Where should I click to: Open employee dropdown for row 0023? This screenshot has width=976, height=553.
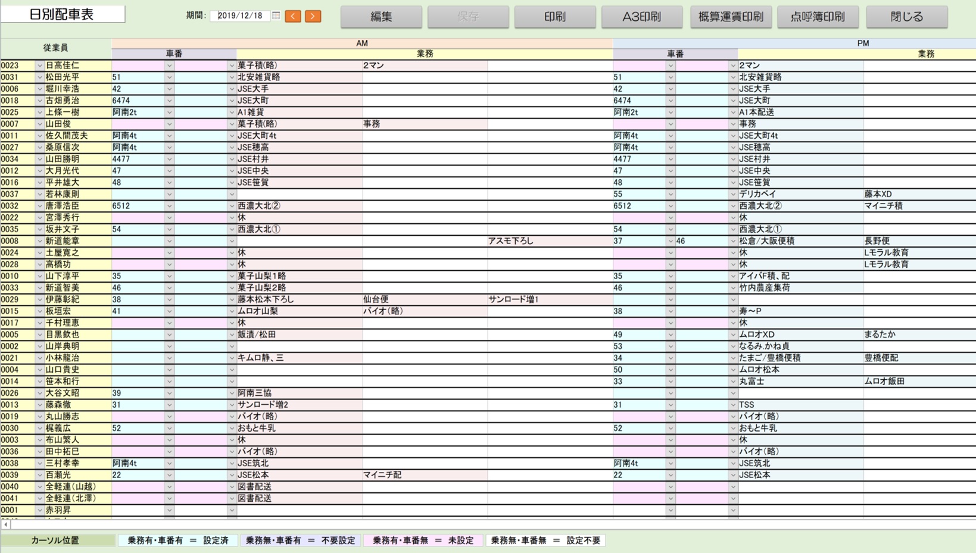pyautogui.click(x=39, y=65)
